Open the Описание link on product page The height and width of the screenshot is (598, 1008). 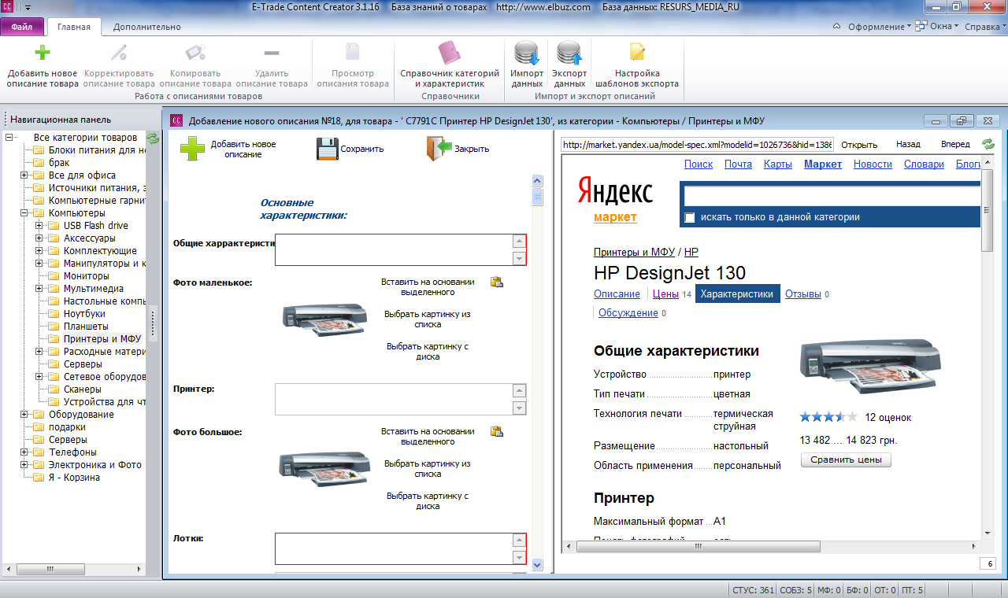click(x=617, y=294)
